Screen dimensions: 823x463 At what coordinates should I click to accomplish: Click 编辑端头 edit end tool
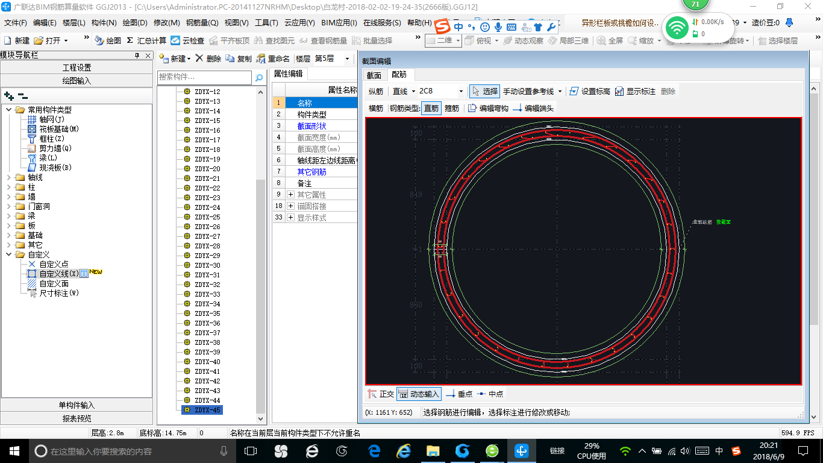point(533,108)
